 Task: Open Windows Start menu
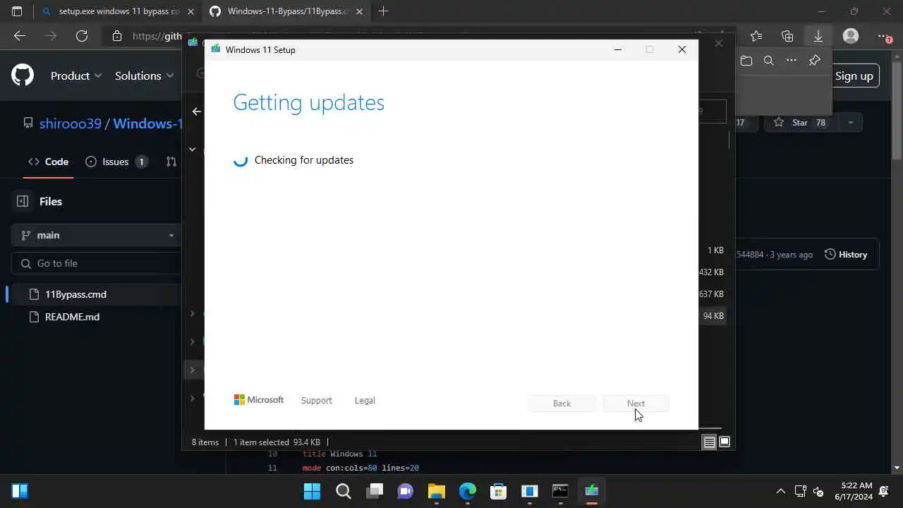(312, 491)
